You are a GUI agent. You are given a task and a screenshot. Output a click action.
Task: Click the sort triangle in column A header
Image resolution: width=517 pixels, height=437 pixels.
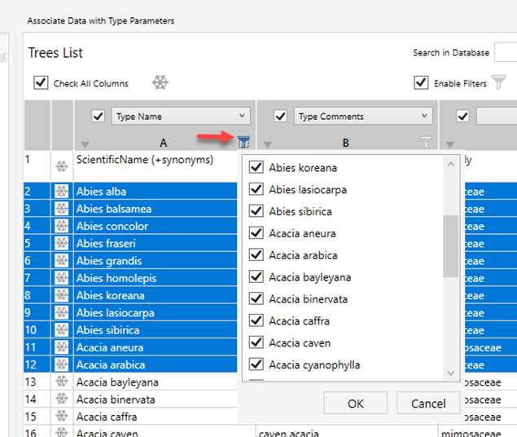click(x=85, y=144)
